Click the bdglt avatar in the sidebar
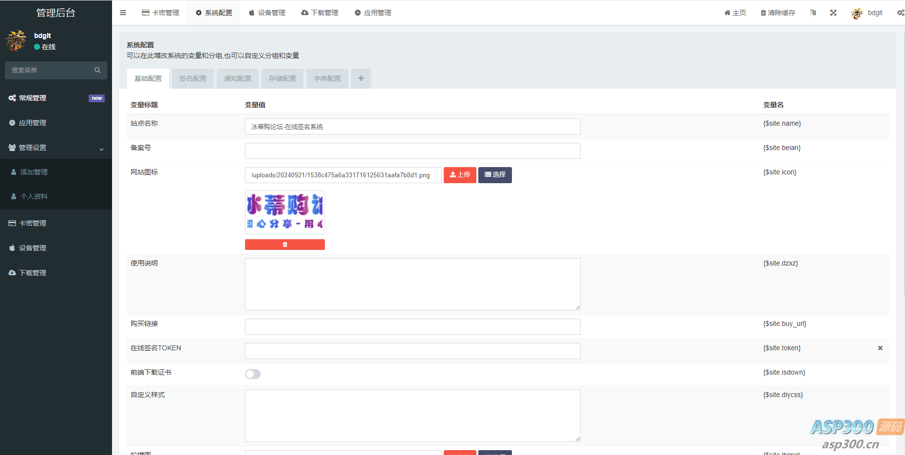This screenshot has height=455, width=905. [x=16, y=41]
